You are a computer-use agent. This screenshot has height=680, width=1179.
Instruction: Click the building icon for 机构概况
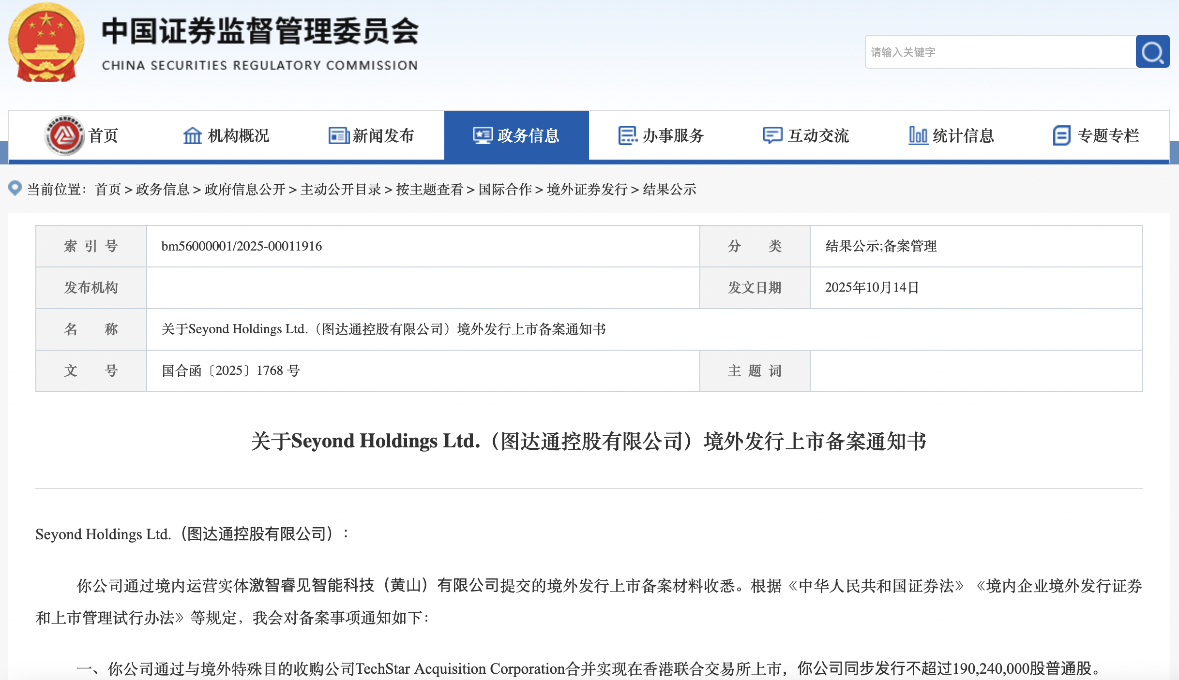(193, 135)
